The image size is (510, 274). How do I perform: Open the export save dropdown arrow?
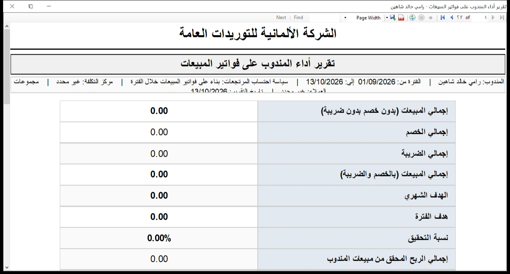click(387, 18)
